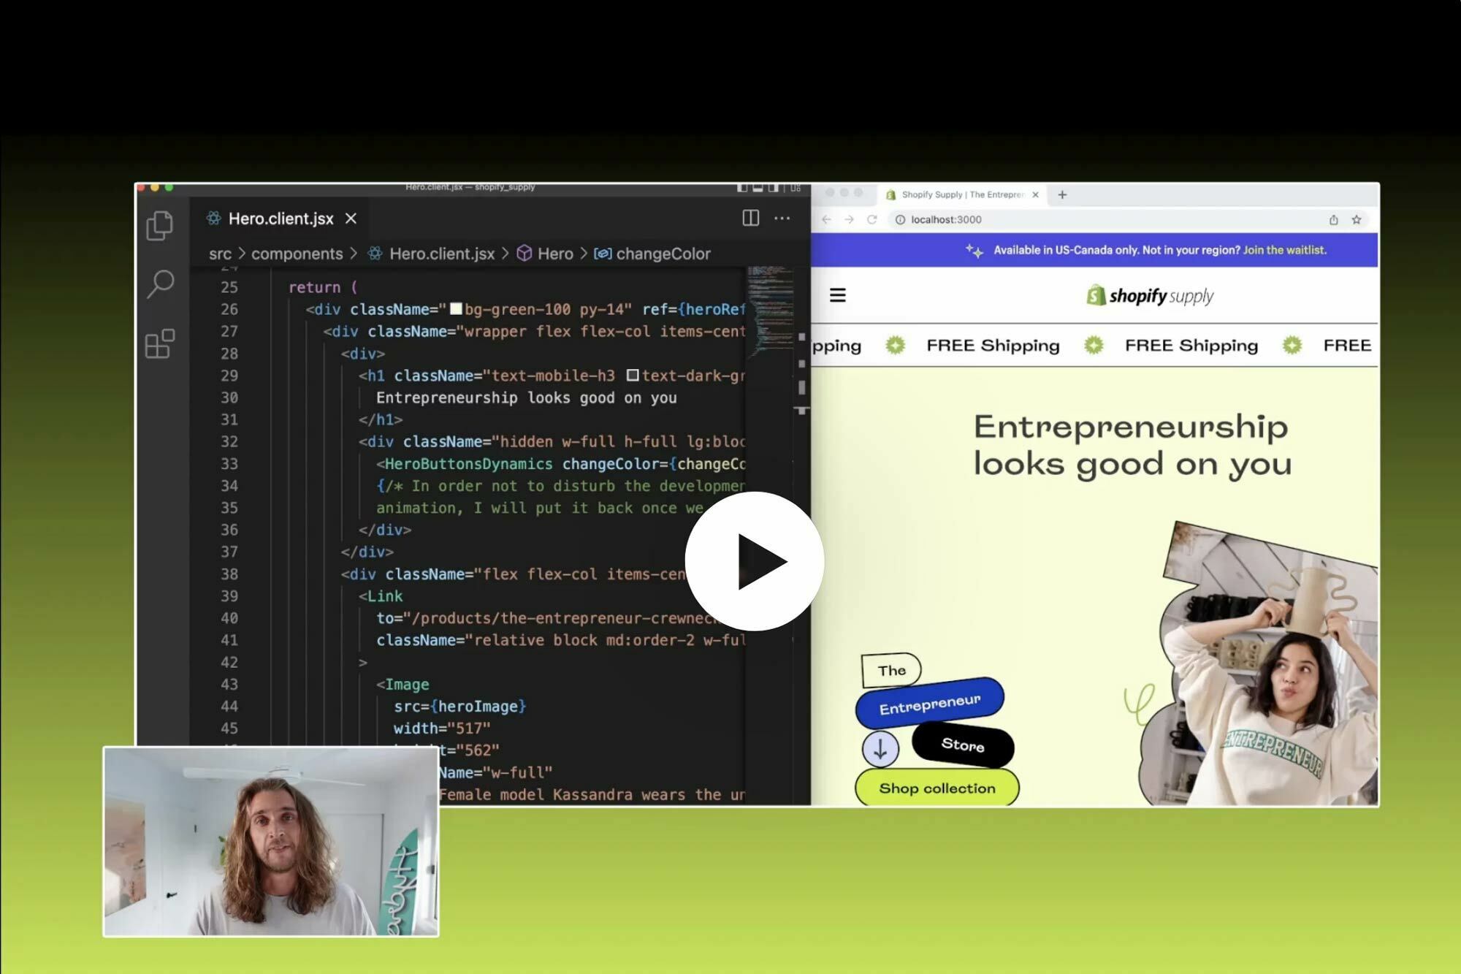Bookmark the page with the star icon
Screen dimensions: 1461x974
coord(1357,219)
